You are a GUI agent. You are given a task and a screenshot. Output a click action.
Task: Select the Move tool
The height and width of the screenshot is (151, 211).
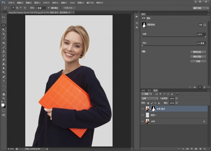pos(4,17)
